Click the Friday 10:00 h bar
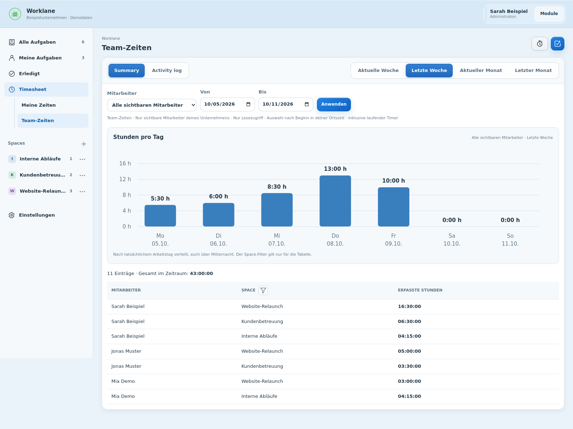Screen dimensions: 573x429 394,207
